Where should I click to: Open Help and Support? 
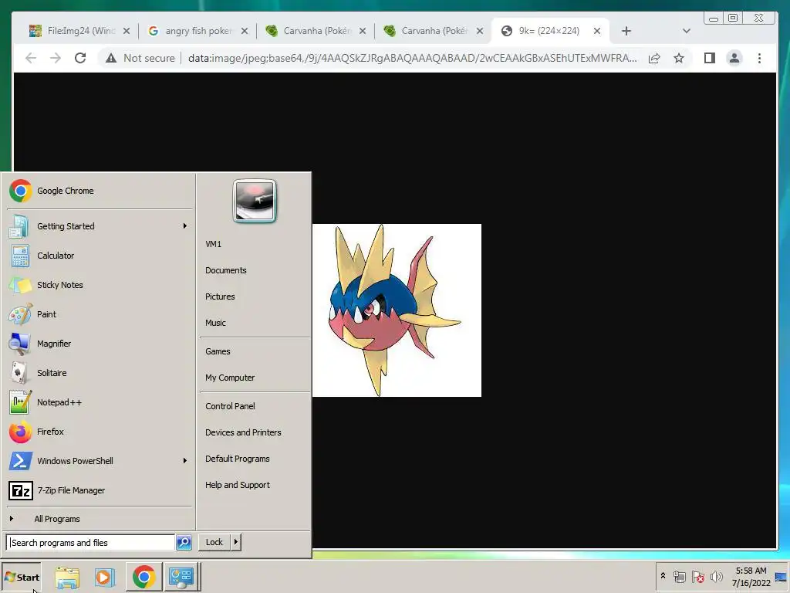tap(255, 485)
